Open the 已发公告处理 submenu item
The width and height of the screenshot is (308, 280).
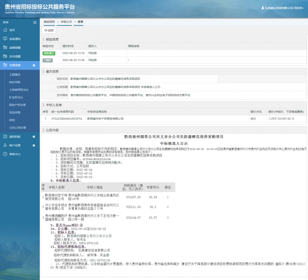(17, 128)
